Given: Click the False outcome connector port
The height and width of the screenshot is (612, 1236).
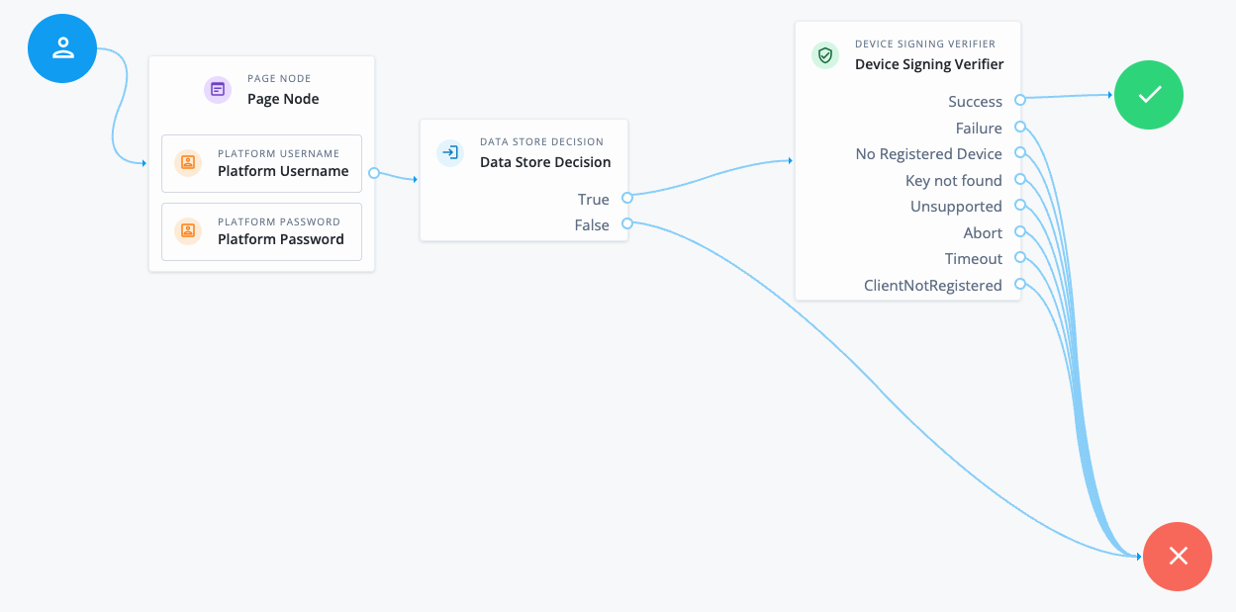Looking at the screenshot, I should coord(627,224).
